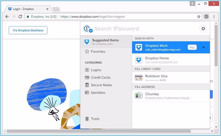Go back with the browser back arrow
221x136 pixels.
7,17
